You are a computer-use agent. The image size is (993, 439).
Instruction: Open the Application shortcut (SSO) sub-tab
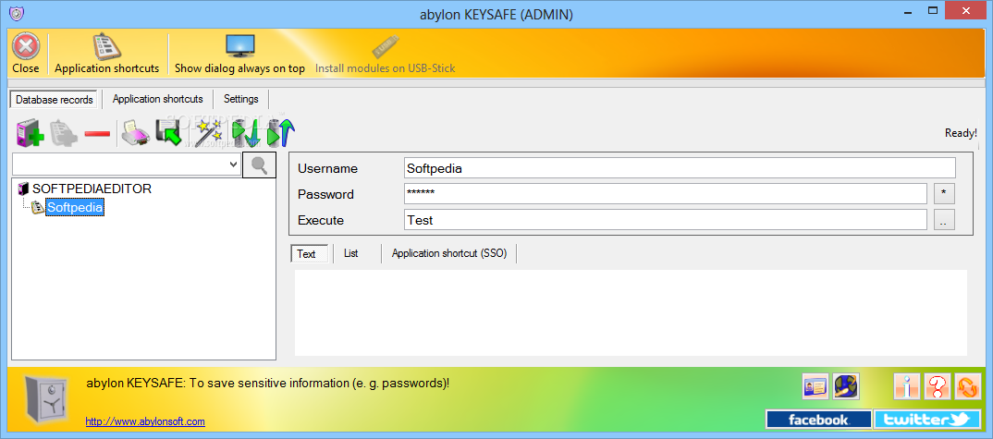pos(449,253)
